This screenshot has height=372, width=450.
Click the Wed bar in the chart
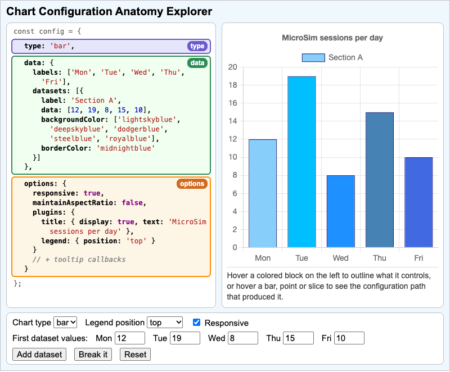pyautogui.click(x=341, y=211)
